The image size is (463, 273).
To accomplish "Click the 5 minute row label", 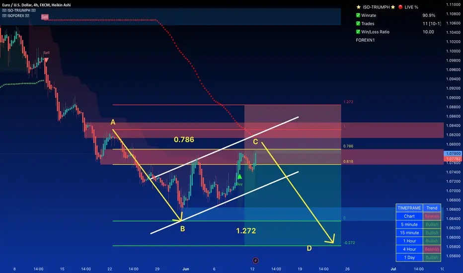I will 409,224.
